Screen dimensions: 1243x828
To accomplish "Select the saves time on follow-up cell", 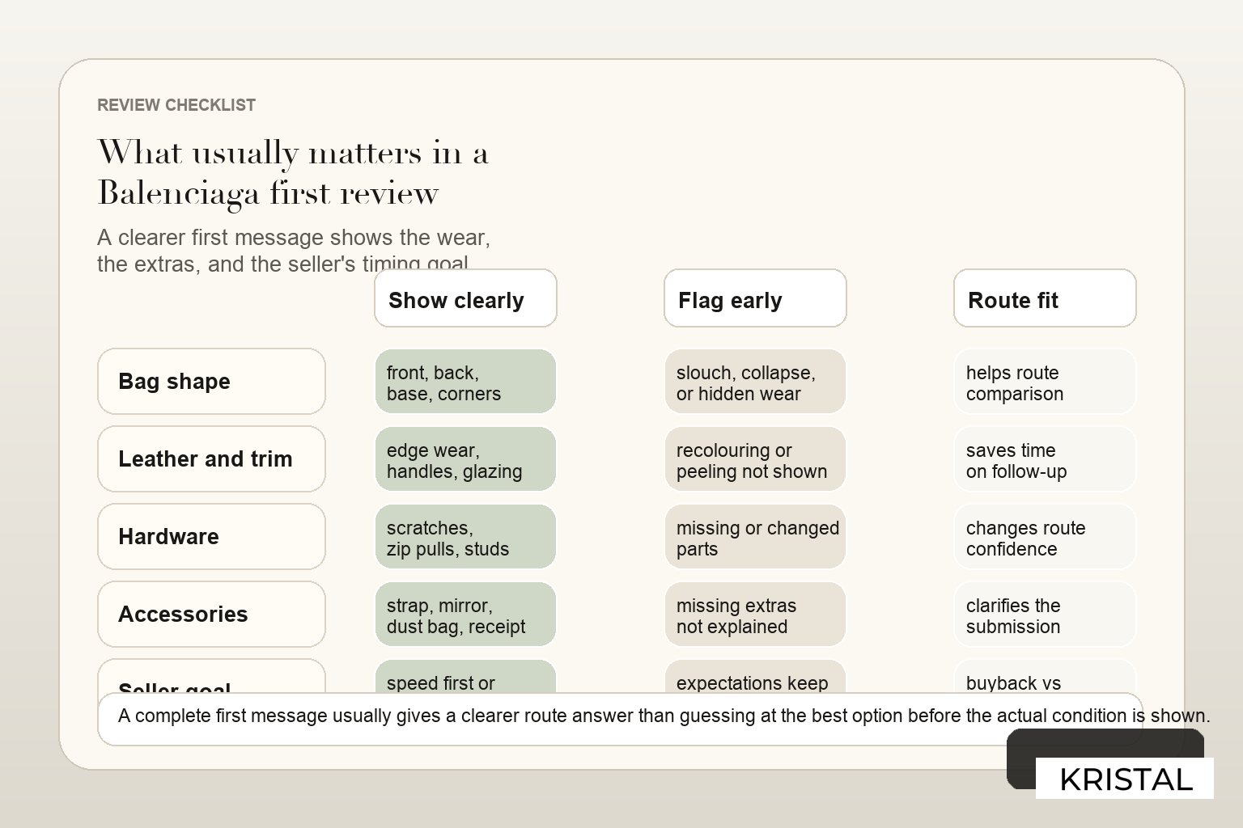I will [x=1045, y=459].
